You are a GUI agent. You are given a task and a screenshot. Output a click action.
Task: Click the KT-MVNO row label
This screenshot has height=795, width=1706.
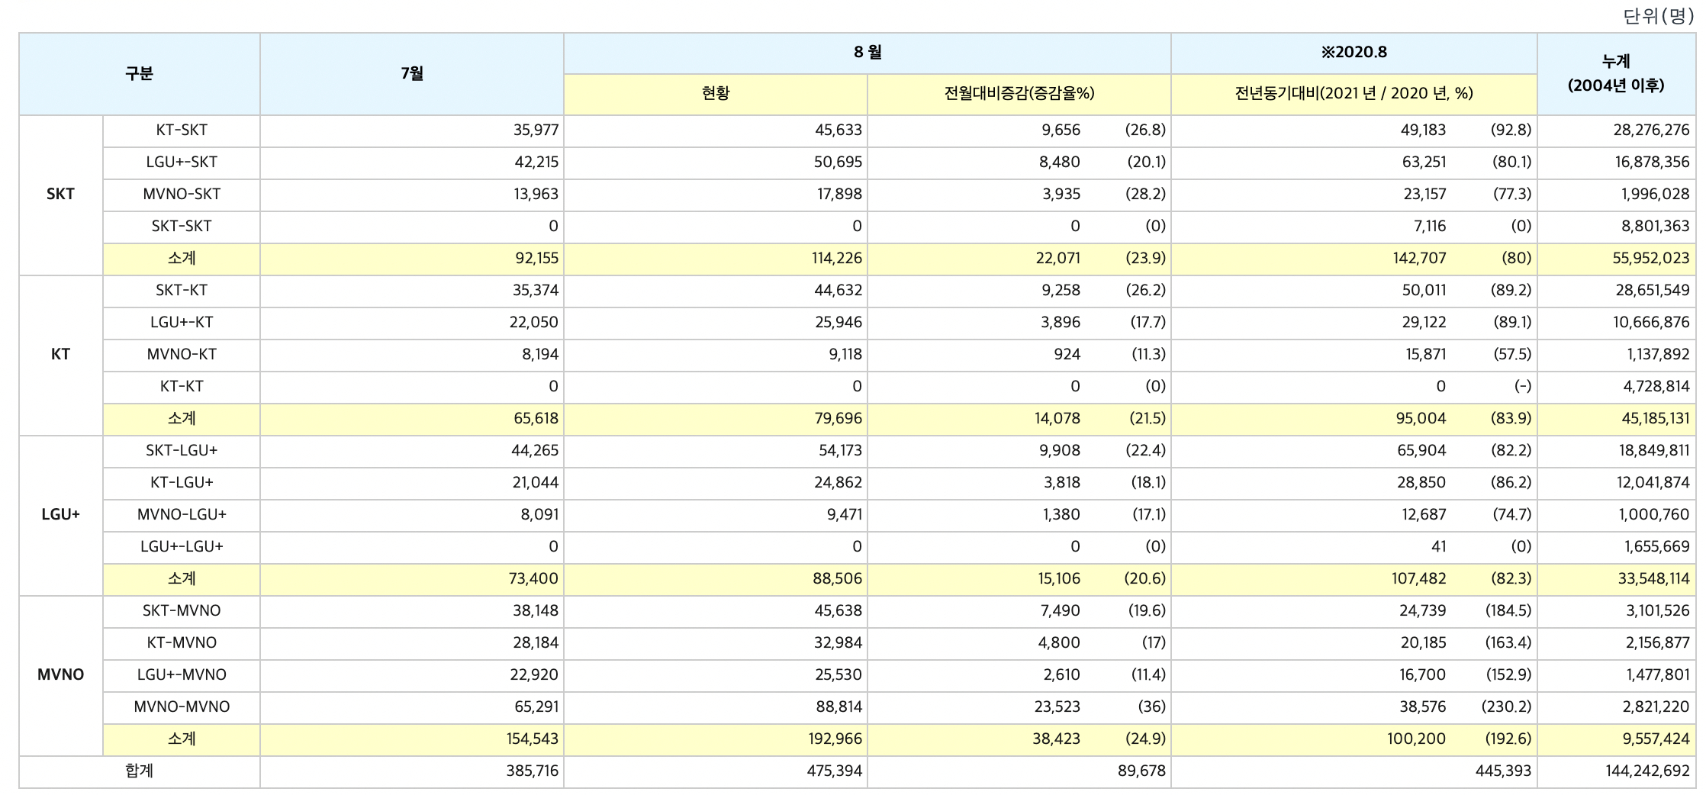tap(182, 643)
